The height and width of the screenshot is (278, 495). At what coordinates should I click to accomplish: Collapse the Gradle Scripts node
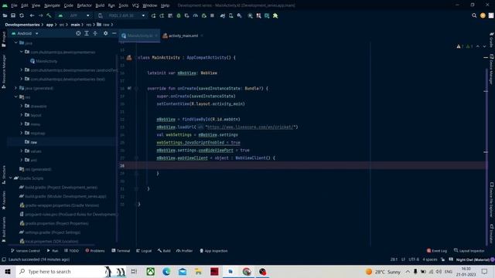click(11, 178)
